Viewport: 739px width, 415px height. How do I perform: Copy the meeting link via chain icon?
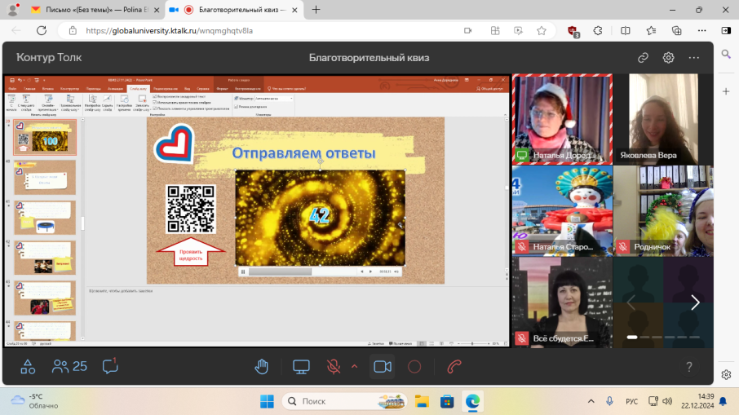tap(643, 57)
